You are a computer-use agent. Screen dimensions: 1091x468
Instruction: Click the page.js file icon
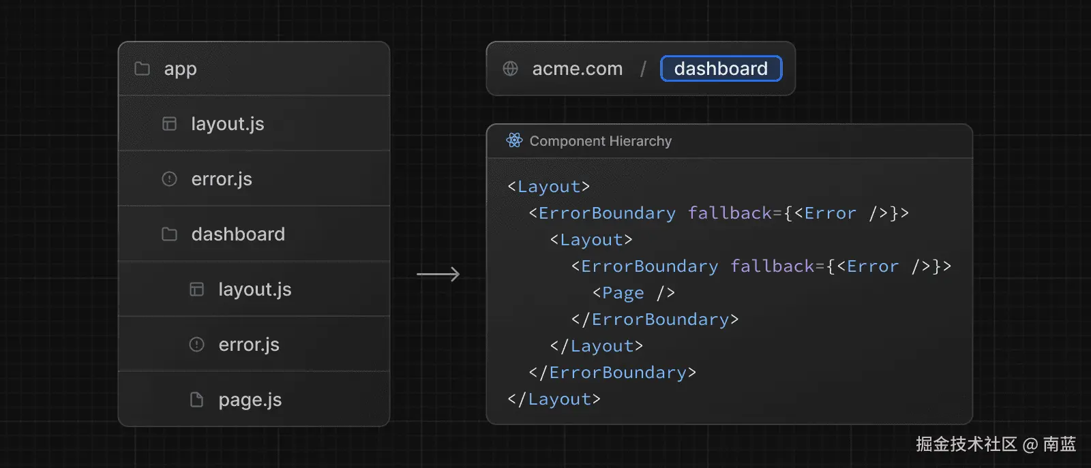196,400
